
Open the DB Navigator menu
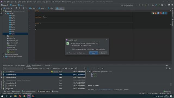pyautogui.click(x=57, y=2)
